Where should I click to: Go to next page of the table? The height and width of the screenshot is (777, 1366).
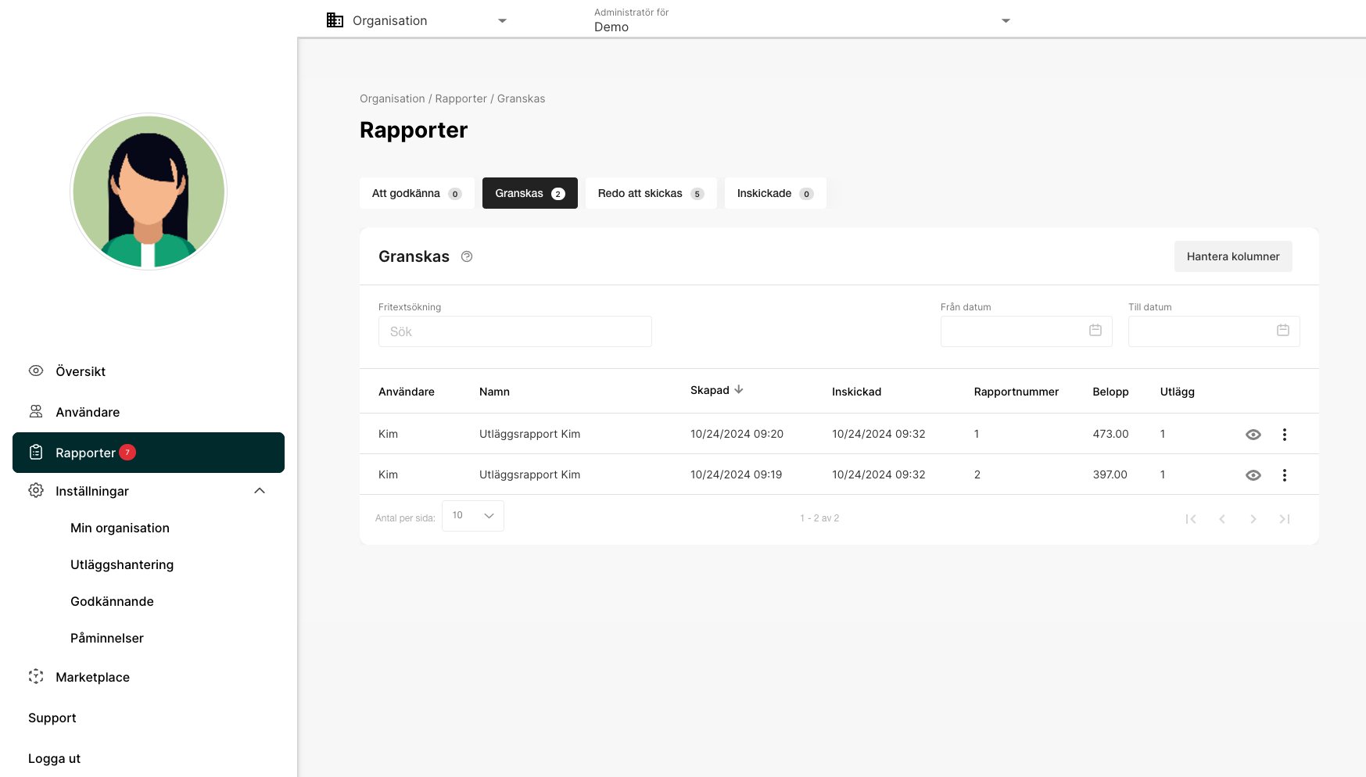[1253, 519]
